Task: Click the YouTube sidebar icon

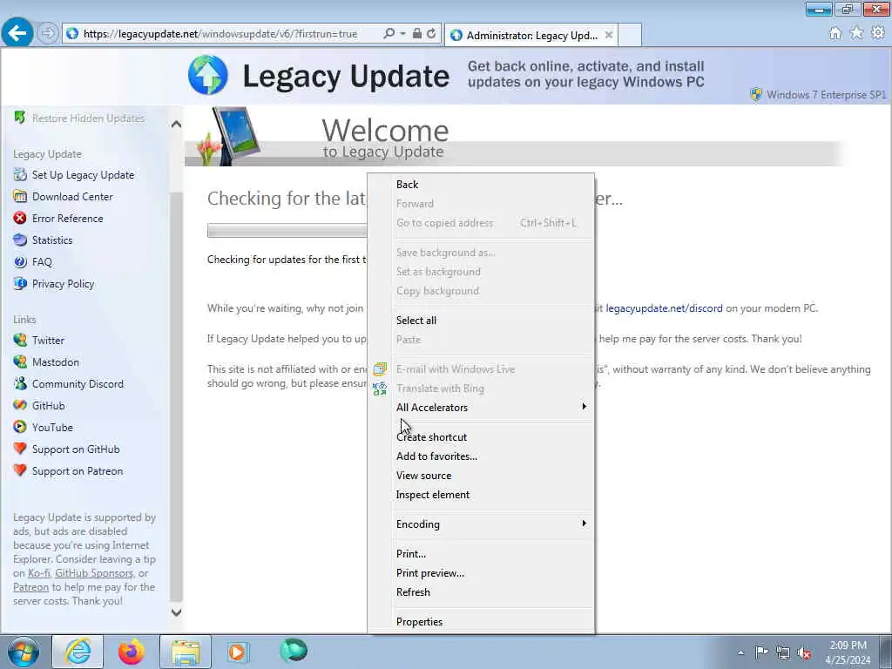Action: tap(20, 427)
